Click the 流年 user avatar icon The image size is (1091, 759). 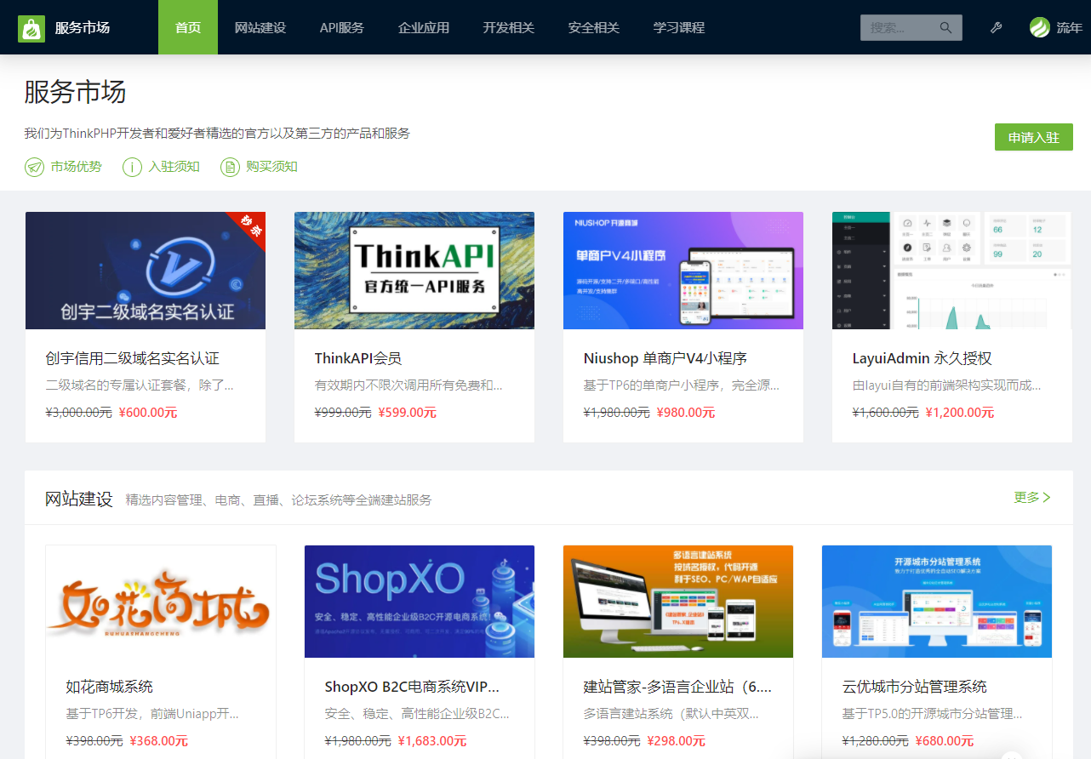point(1040,27)
